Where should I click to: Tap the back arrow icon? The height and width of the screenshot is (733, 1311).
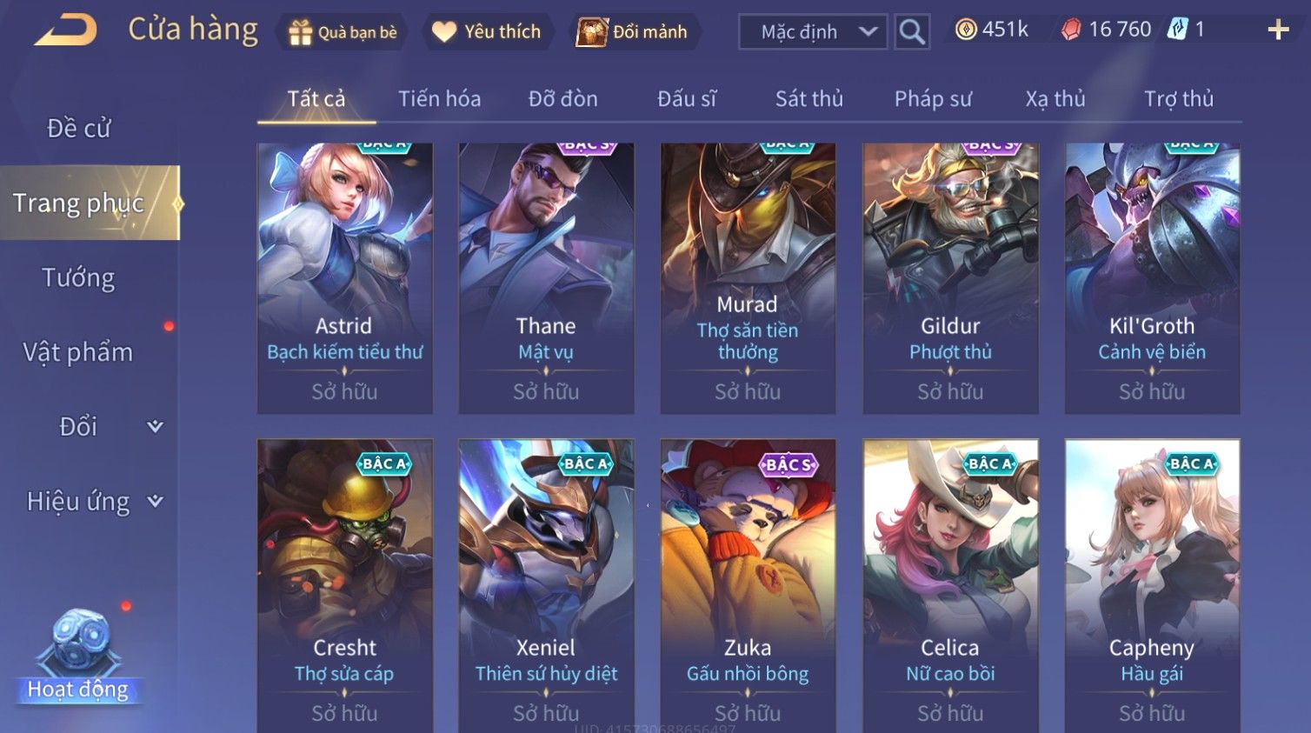pos(65,30)
